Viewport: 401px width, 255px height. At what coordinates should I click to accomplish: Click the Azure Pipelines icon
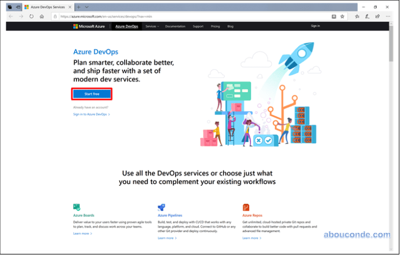(x=161, y=207)
